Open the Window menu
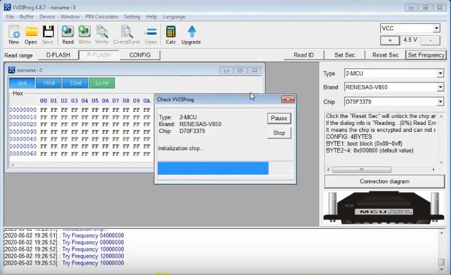The image size is (451, 275). click(70, 16)
